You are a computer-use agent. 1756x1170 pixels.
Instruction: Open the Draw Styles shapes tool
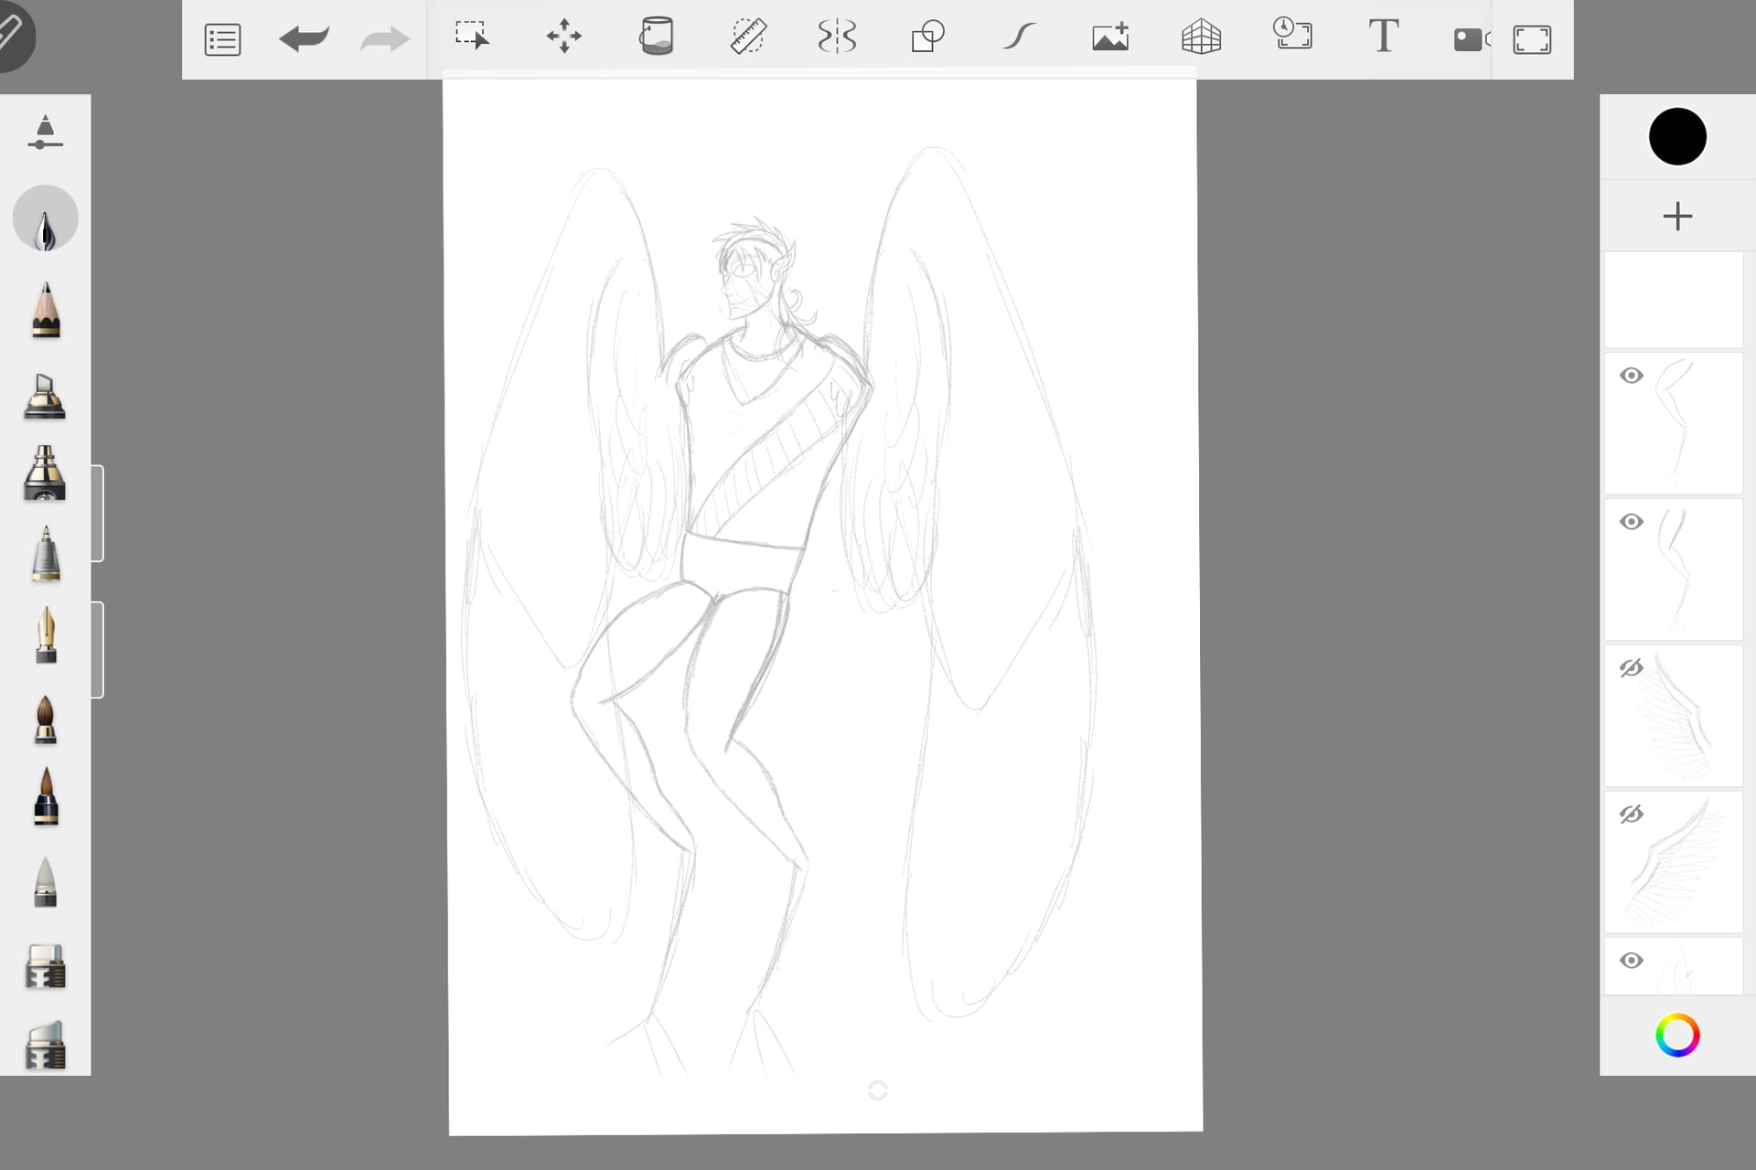(x=927, y=37)
